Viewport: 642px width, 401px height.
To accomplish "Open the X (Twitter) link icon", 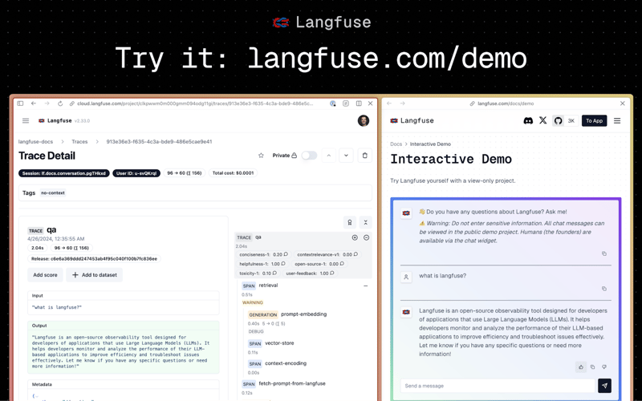I will 543,121.
